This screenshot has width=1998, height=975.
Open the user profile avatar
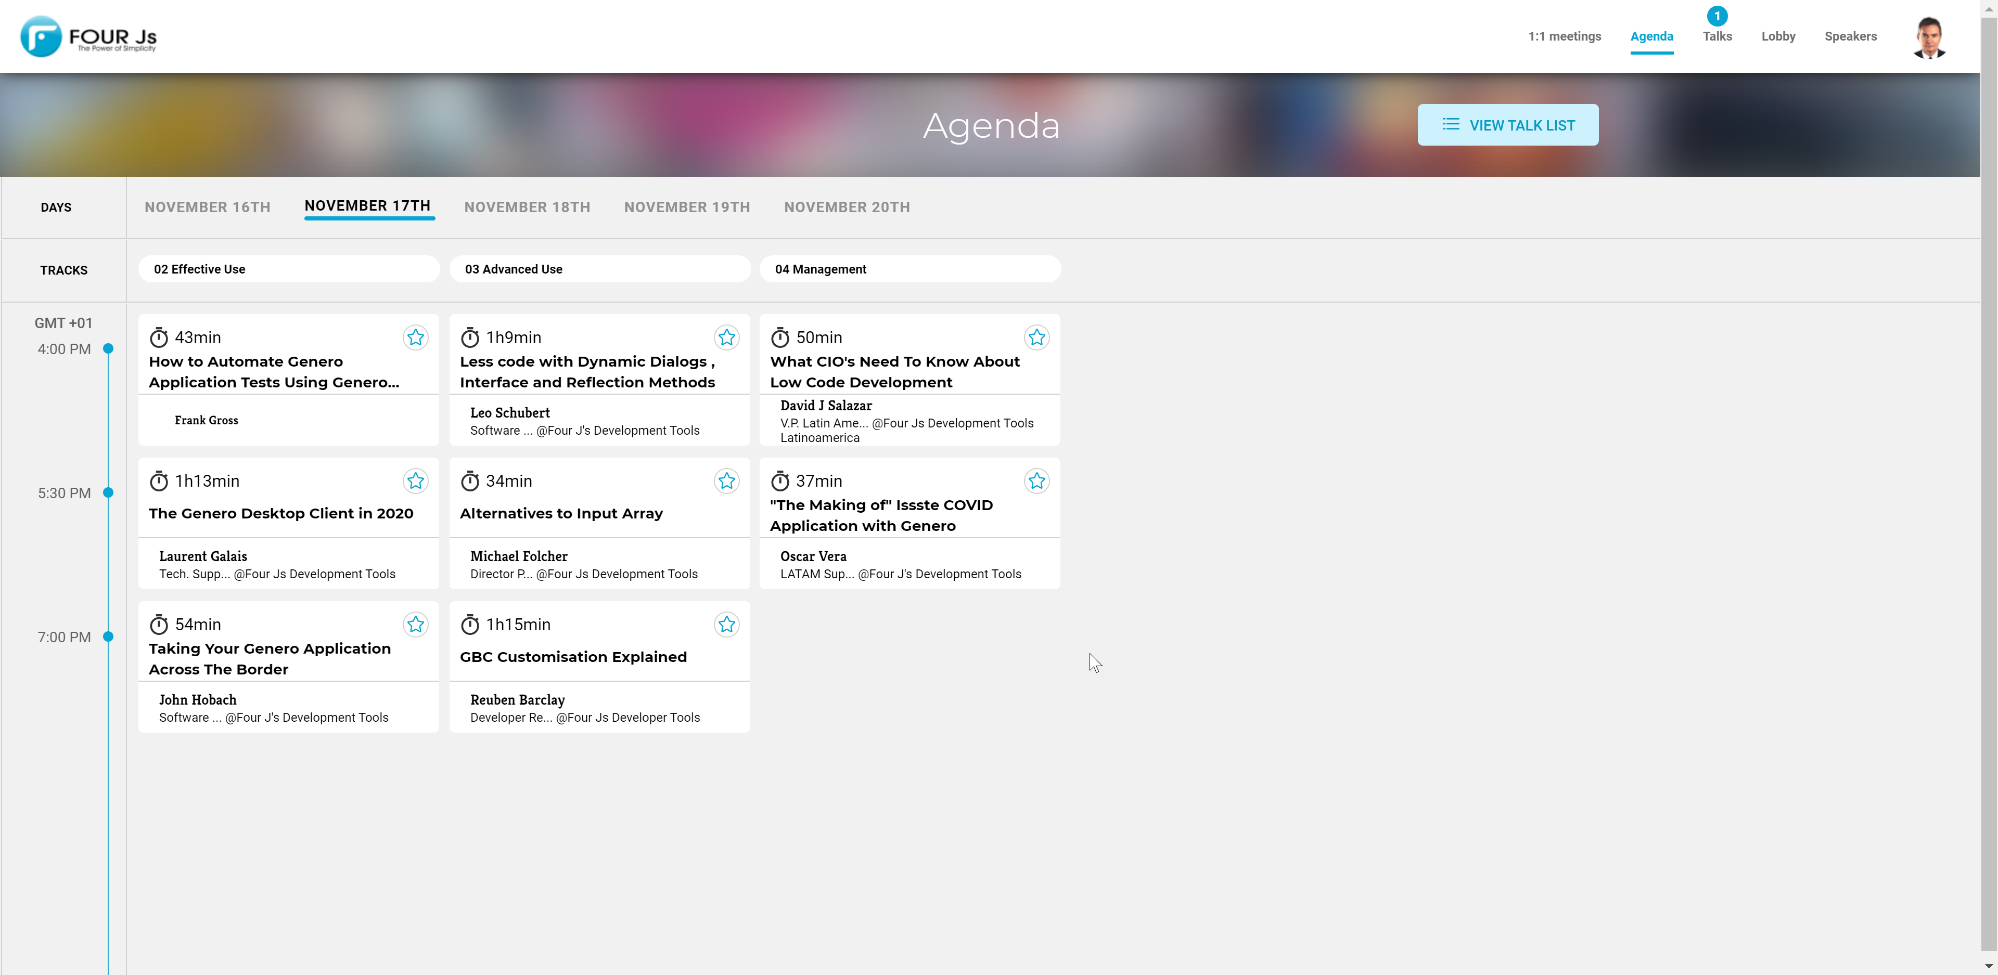pyautogui.click(x=1930, y=37)
